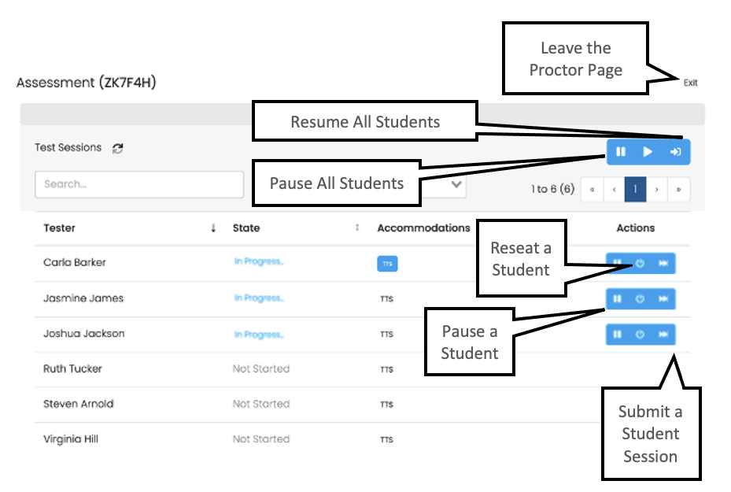Reseat student Joshua Jackson
731x492 pixels.
coord(640,335)
